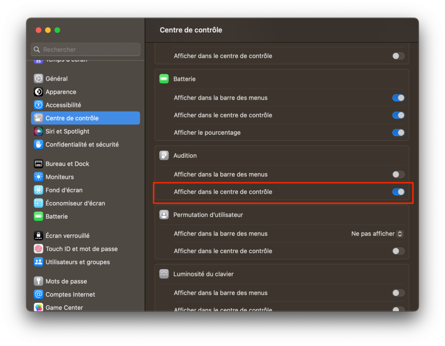Click the Luminosité du clavier heading
This screenshot has width=445, height=346.
pyautogui.click(x=203, y=274)
